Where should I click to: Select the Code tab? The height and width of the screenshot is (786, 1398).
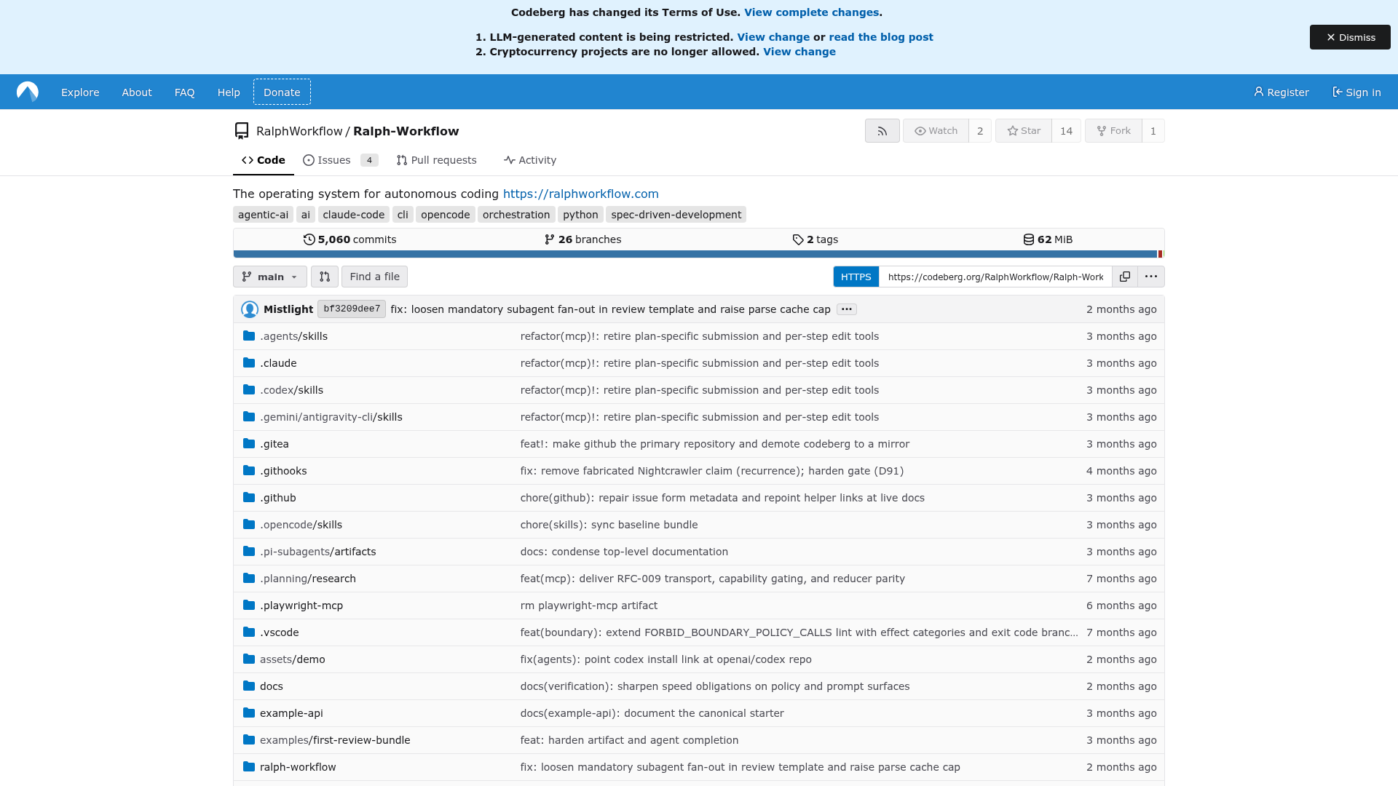point(264,160)
